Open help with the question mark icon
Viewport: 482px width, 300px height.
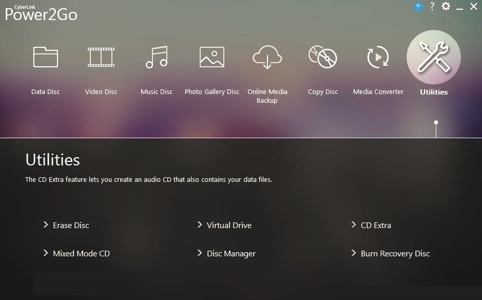point(432,6)
